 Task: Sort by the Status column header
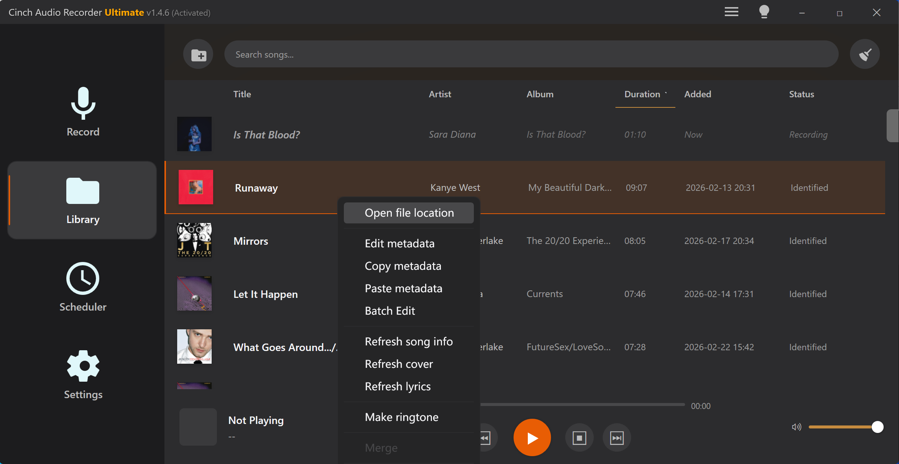click(x=801, y=94)
